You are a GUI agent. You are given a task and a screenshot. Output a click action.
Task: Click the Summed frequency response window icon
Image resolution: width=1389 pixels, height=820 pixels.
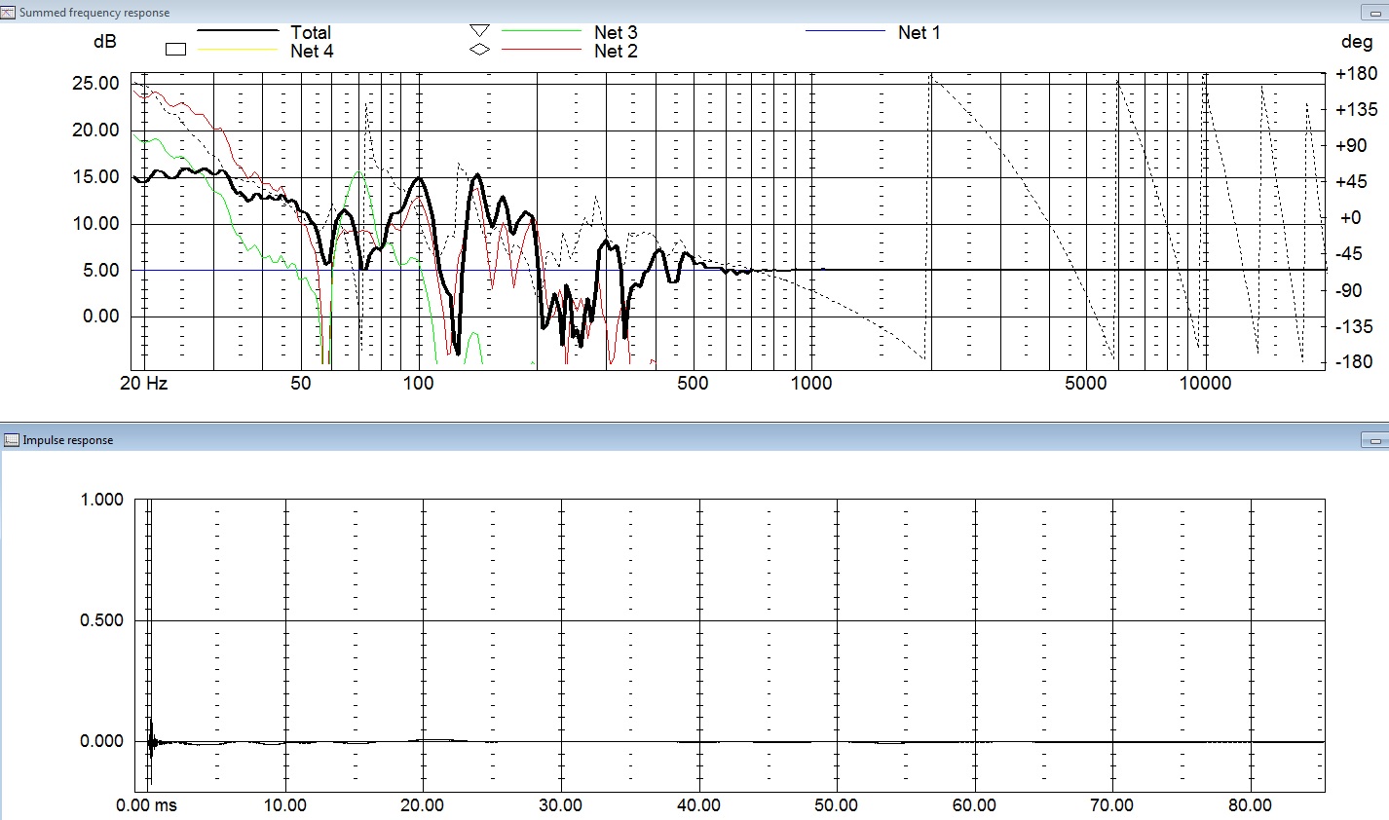10,13
